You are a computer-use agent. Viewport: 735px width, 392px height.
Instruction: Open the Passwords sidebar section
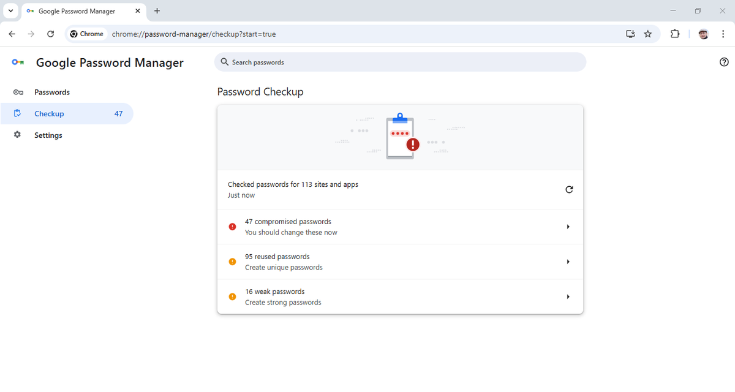point(52,92)
